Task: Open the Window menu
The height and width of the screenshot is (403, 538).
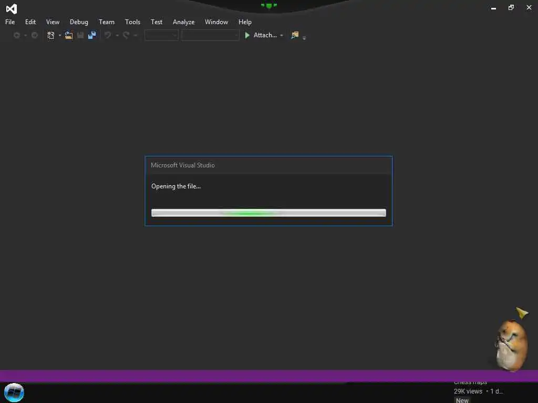Action: 216,22
